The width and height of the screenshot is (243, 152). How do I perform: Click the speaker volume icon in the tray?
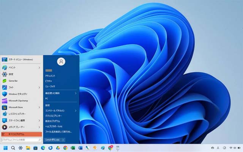235,148
